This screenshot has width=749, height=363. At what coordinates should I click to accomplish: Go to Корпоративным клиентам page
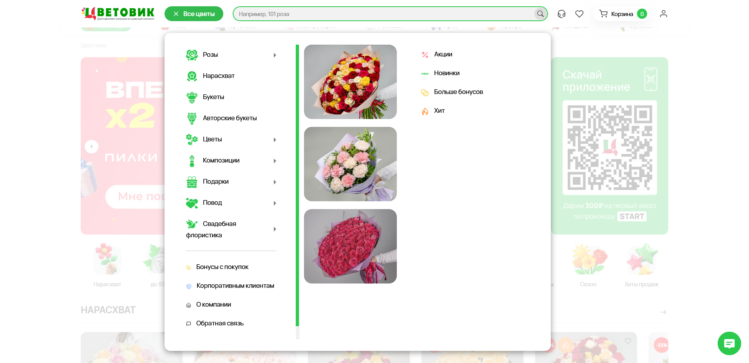[235, 286]
